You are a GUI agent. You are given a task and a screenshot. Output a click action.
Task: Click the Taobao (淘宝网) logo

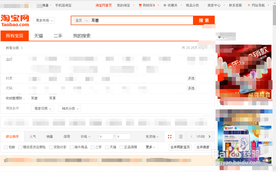tap(14, 20)
